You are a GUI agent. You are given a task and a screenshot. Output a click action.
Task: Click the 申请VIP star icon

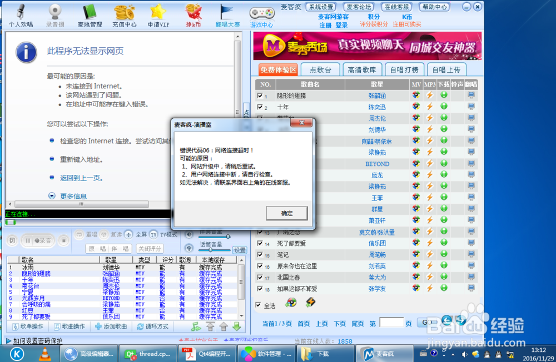click(158, 16)
